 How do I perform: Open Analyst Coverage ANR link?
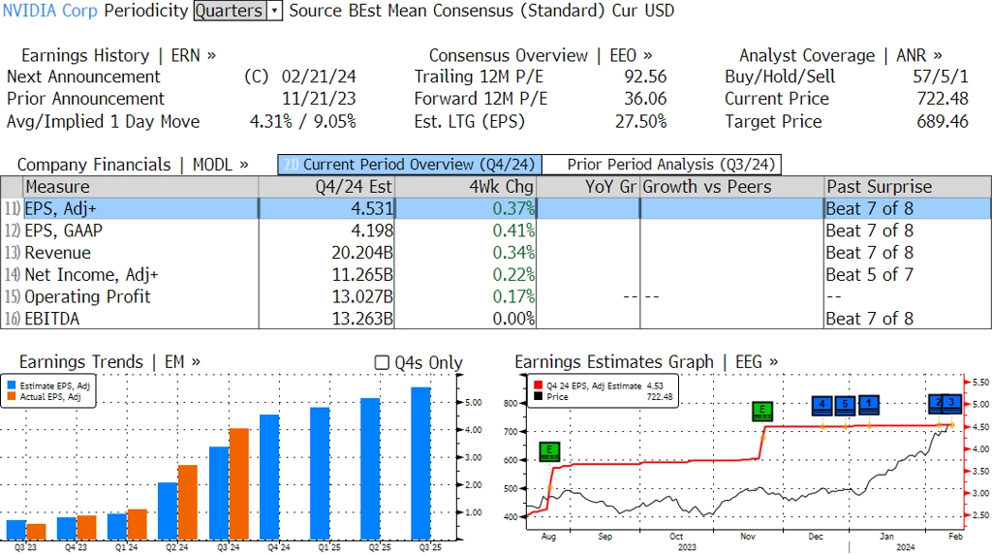point(841,55)
